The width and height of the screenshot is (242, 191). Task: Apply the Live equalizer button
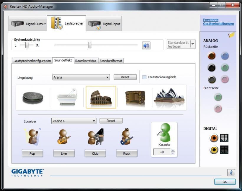click(64, 153)
